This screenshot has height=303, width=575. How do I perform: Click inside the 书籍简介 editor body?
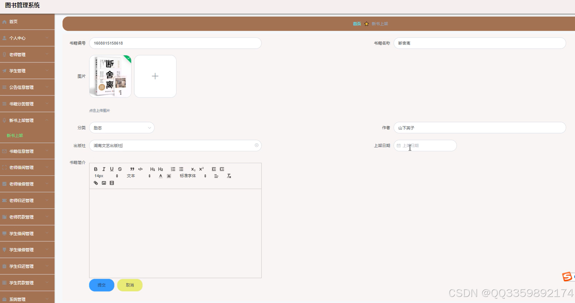pos(175,233)
